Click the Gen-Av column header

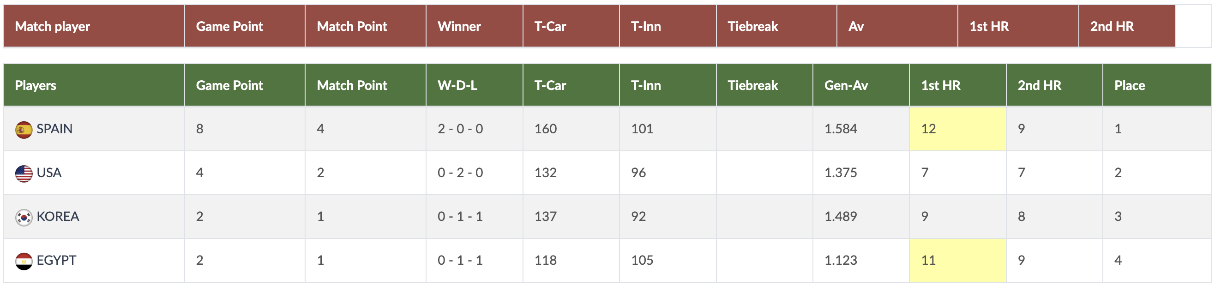(846, 85)
